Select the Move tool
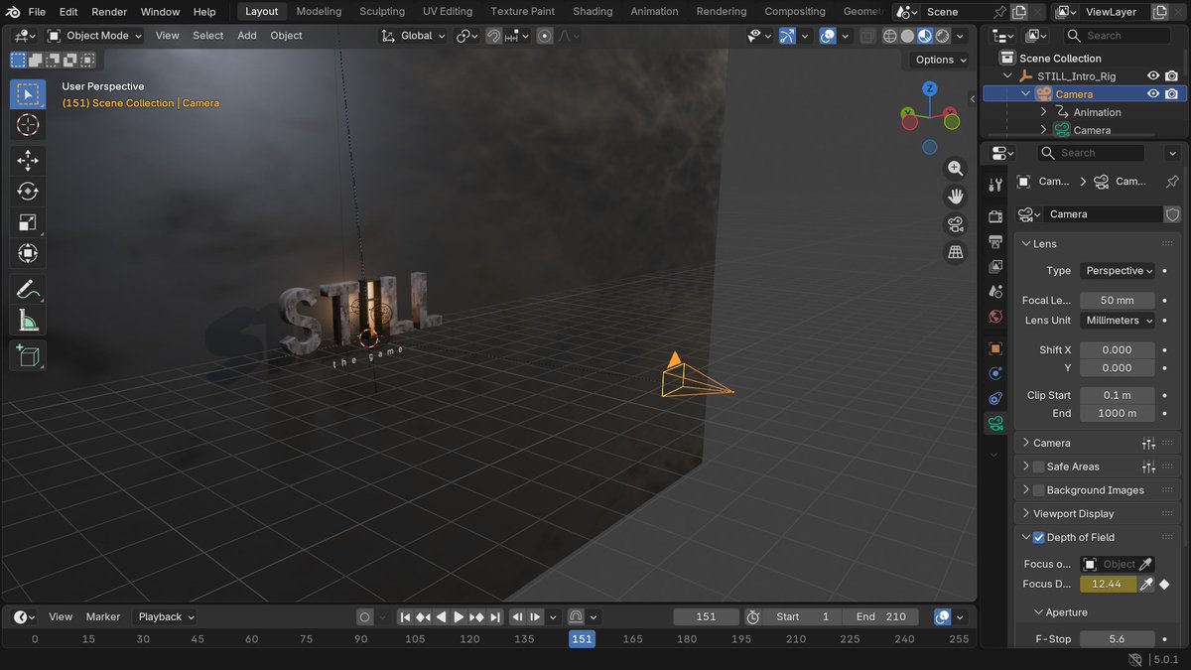 point(28,161)
